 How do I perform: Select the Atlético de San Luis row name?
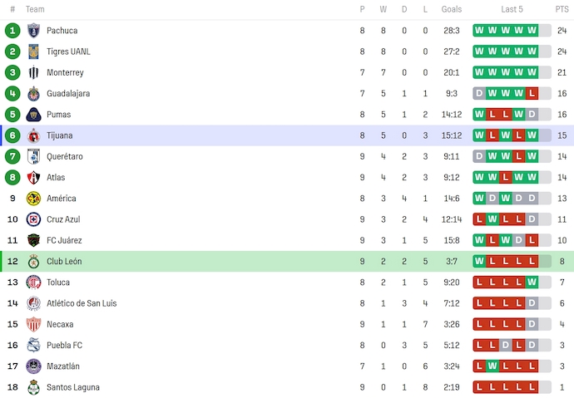click(x=82, y=303)
